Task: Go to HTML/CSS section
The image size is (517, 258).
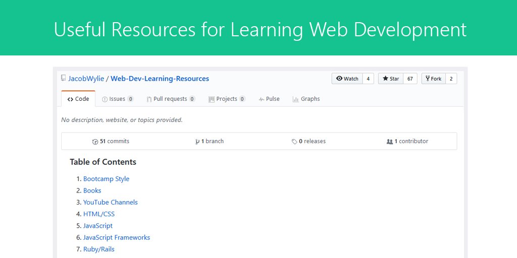Action: tap(99, 214)
